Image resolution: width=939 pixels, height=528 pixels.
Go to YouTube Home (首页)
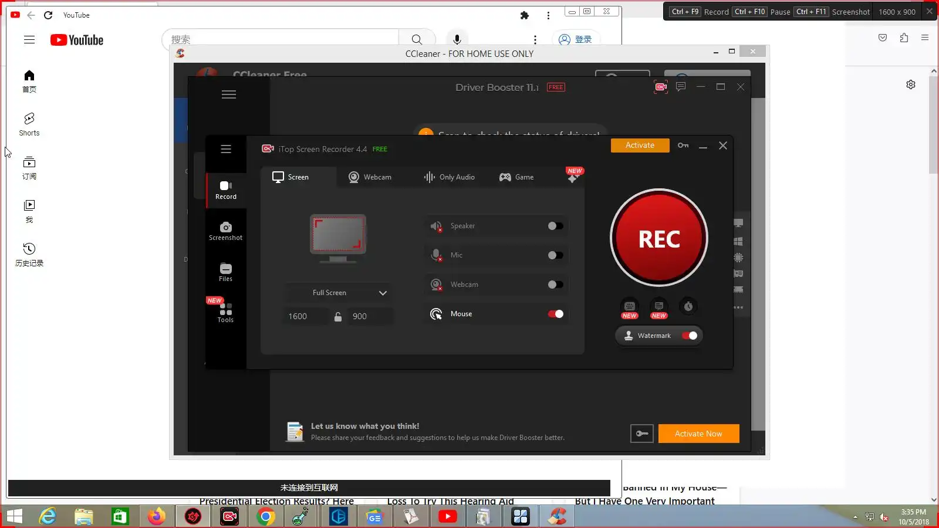pyautogui.click(x=29, y=82)
